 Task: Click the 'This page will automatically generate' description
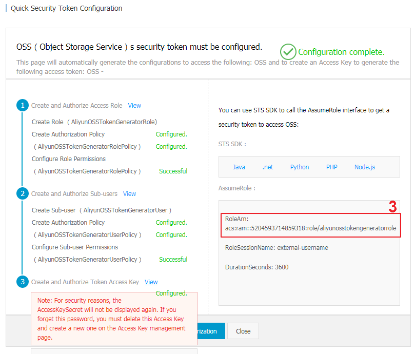tap(208, 67)
